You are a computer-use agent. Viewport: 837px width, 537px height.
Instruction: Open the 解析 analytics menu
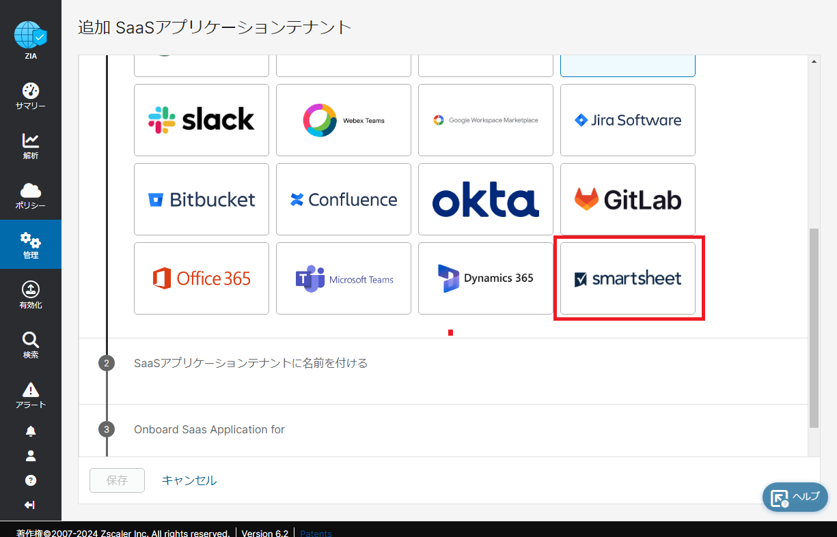pos(31,146)
